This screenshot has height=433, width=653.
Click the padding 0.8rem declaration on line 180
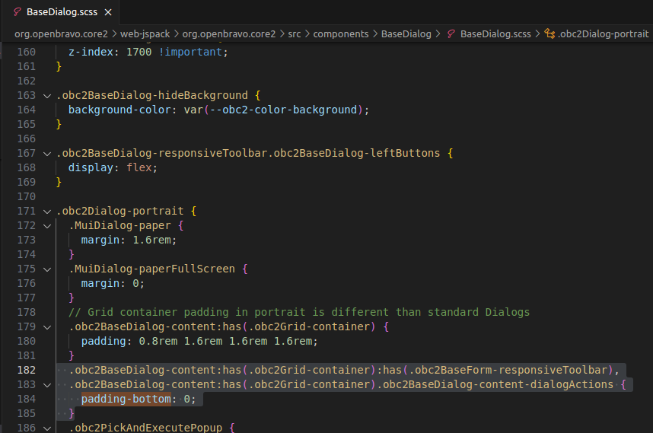point(199,342)
